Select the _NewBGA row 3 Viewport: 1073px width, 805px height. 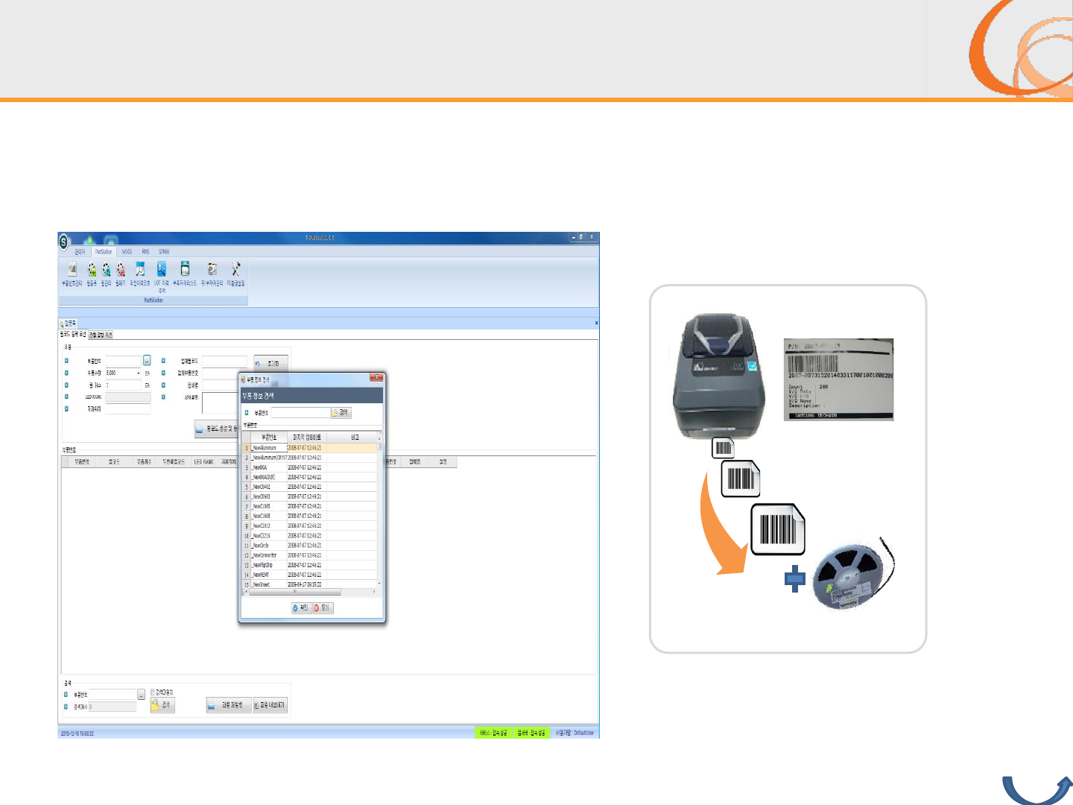[x=310, y=467]
